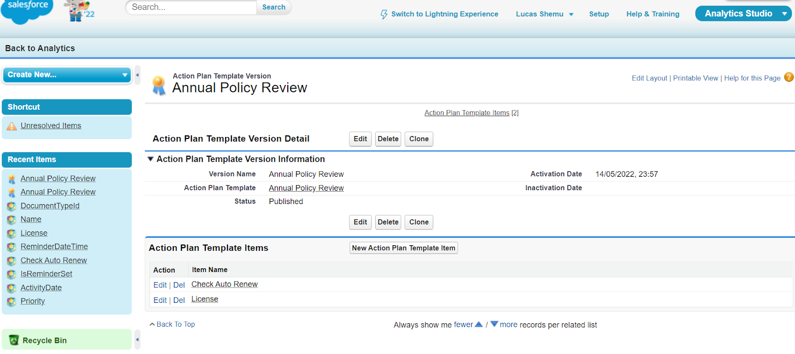This screenshot has height=354, width=795.
Task: Click the lightning bolt icon beside Switch to Lightning
Action: pos(384,14)
